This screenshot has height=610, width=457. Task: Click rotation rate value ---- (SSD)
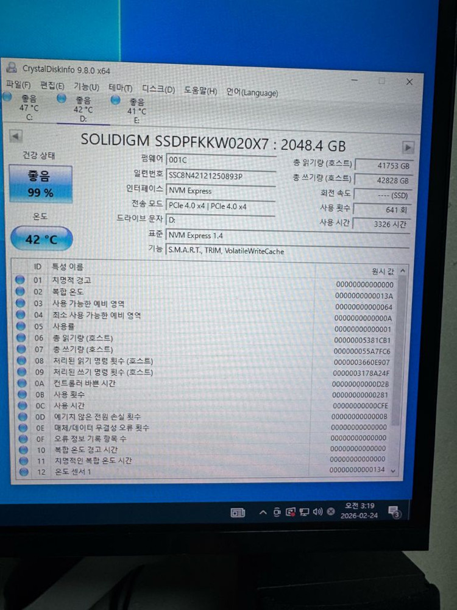pyautogui.click(x=383, y=195)
